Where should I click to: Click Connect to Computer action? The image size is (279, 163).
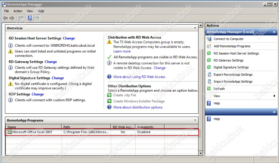click(x=228, y=39)
